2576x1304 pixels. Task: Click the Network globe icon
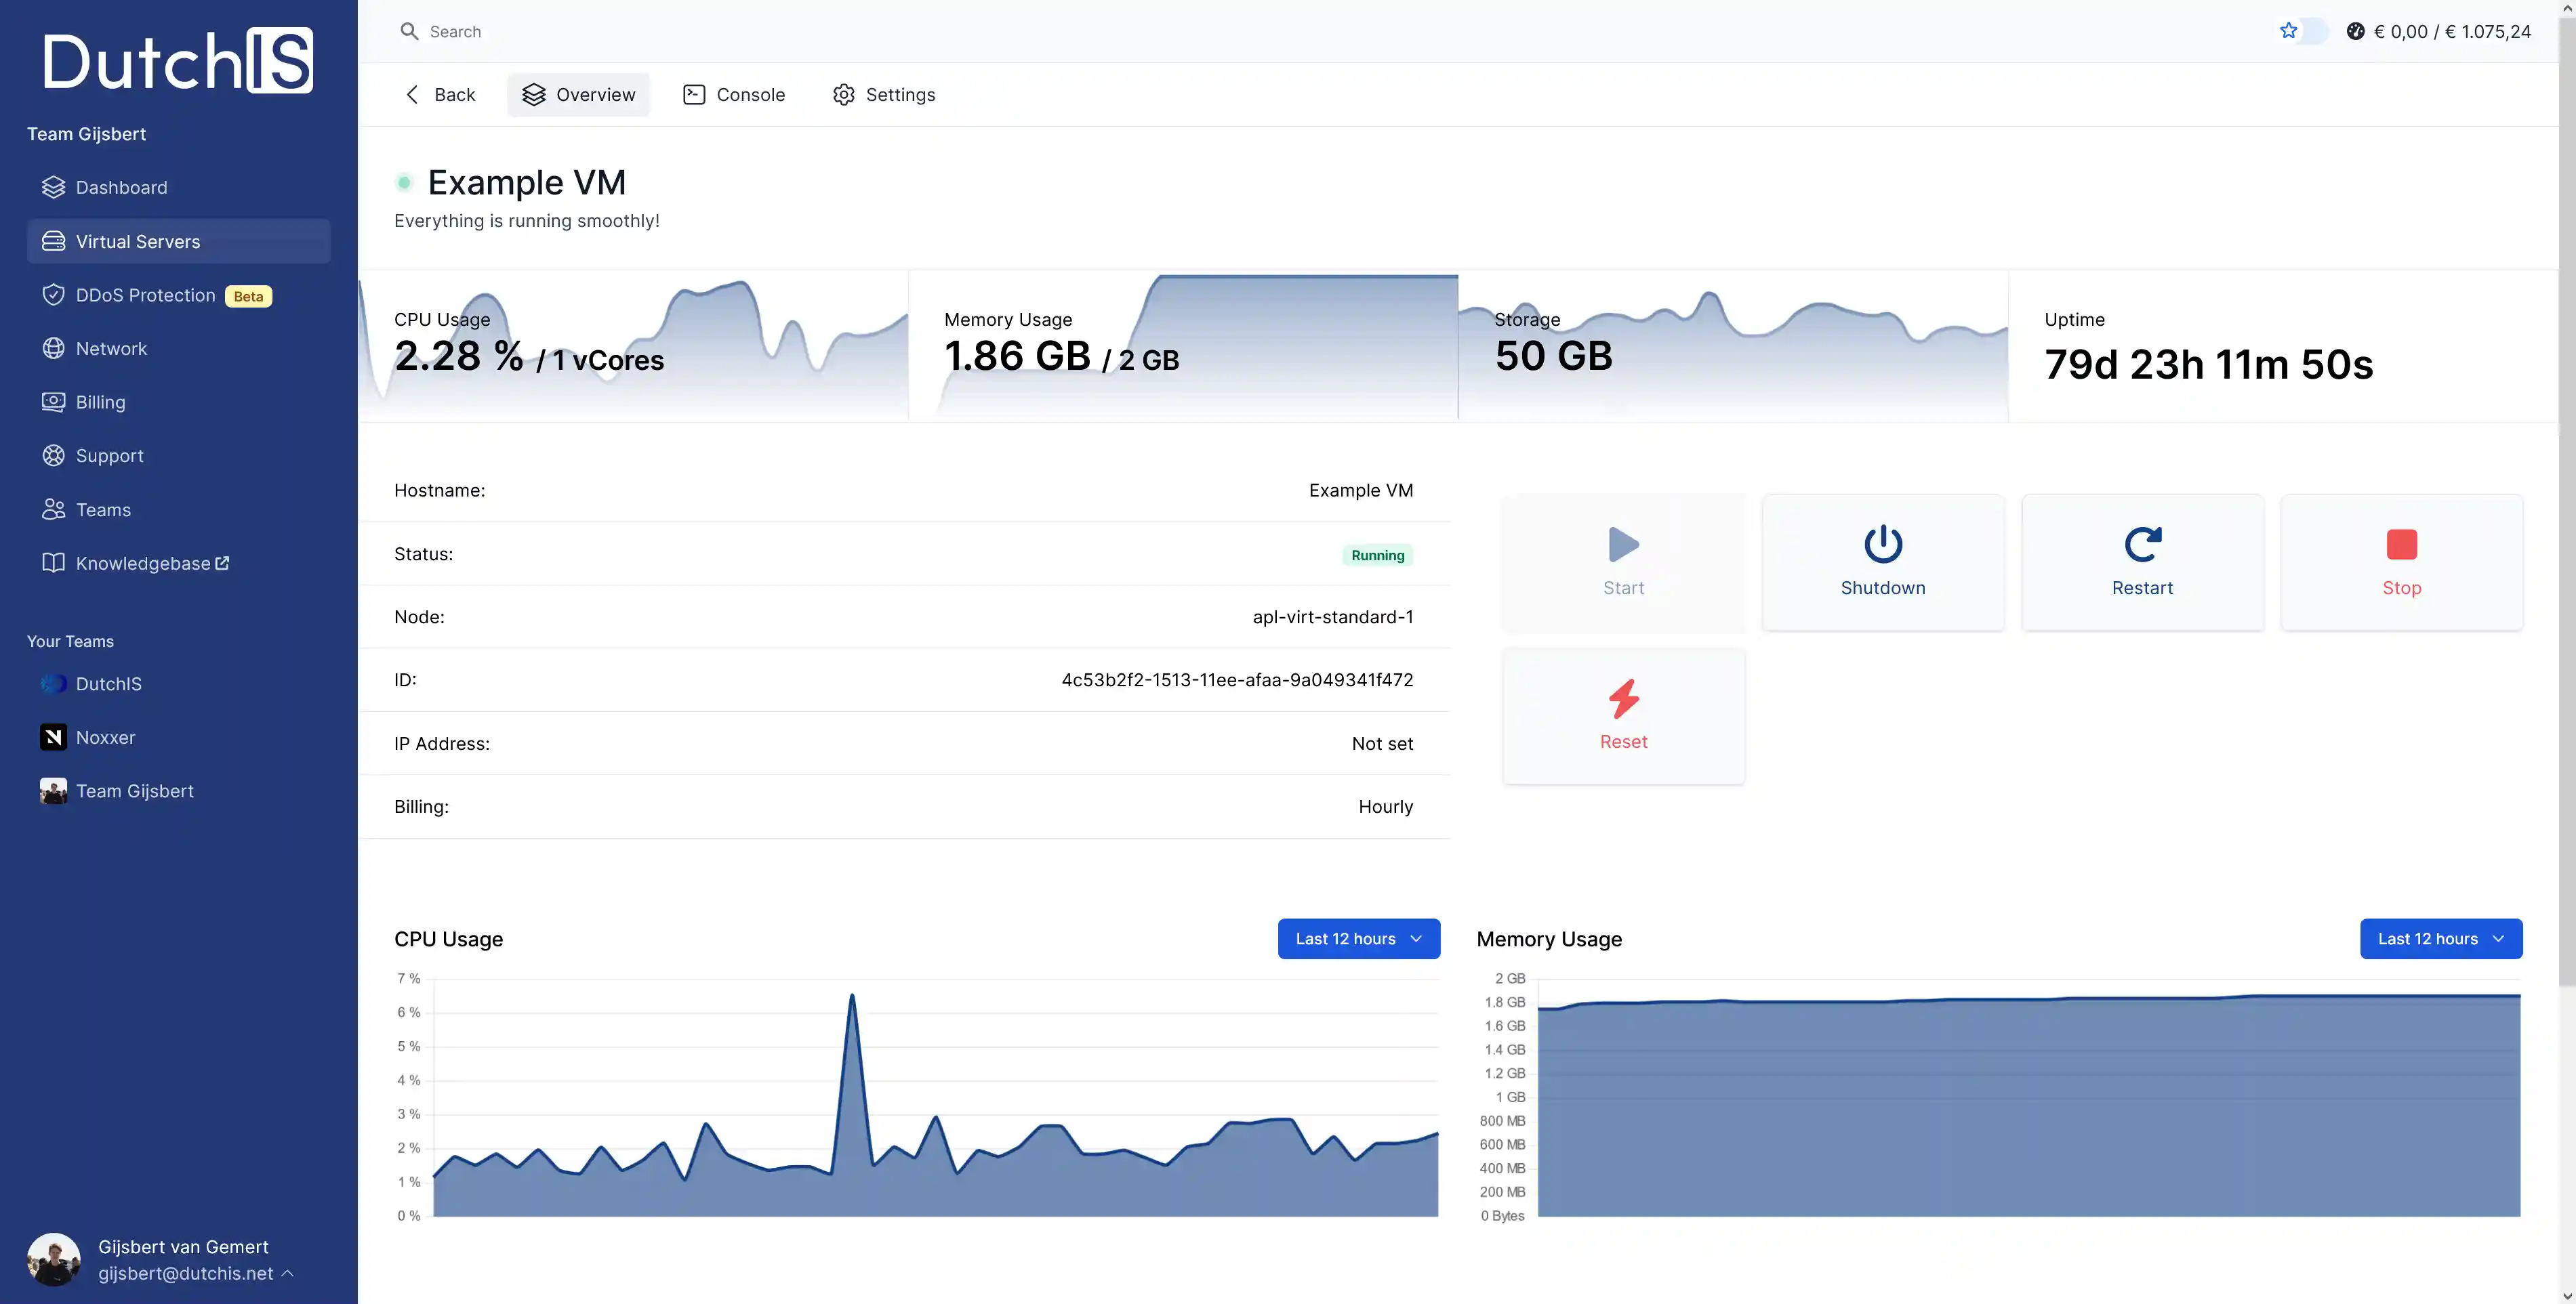coord(53,348)
